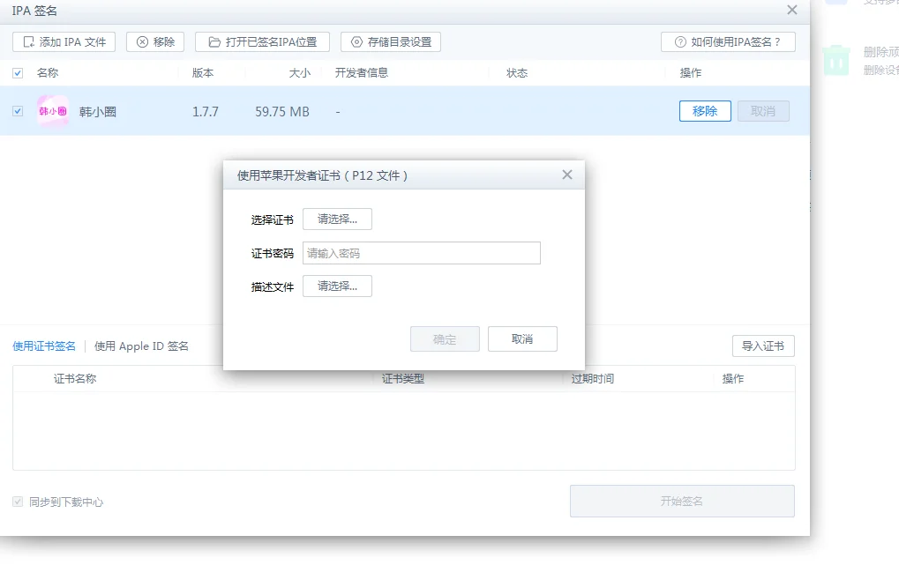
Task: Click the certificate password input field
Action: tap(421, 253)
